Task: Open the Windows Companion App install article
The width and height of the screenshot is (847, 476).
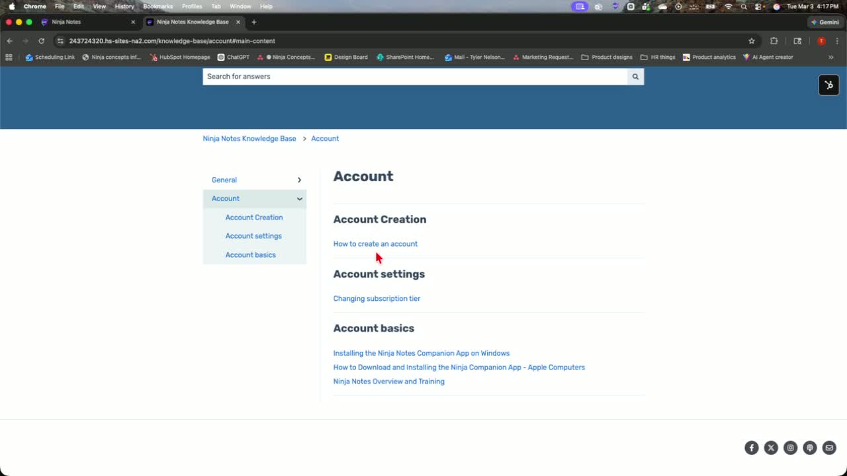Action: [422, 353]
